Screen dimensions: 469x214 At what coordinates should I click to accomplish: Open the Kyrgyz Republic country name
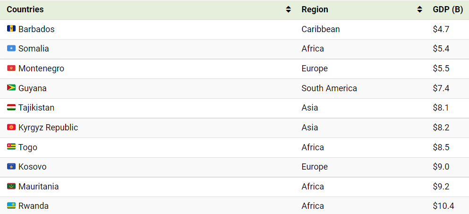[48, 128]
